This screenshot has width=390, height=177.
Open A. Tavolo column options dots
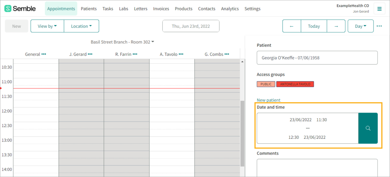(x=181, y=54)
